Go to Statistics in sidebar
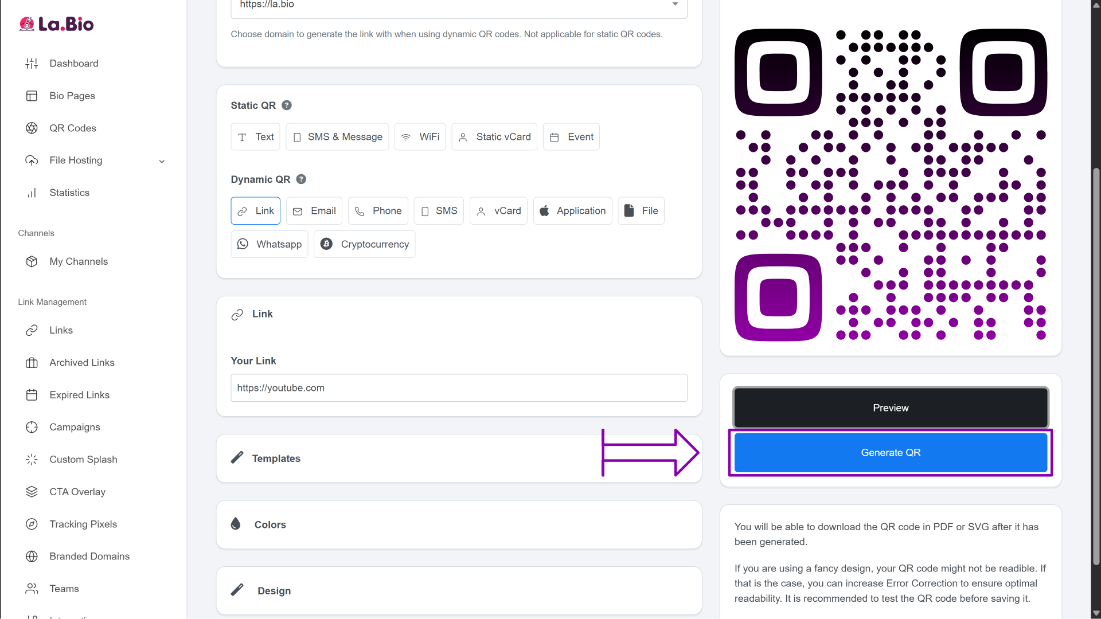Image resolution: width=1101 pixels, height=619 pixels. (x=69, y=193)
